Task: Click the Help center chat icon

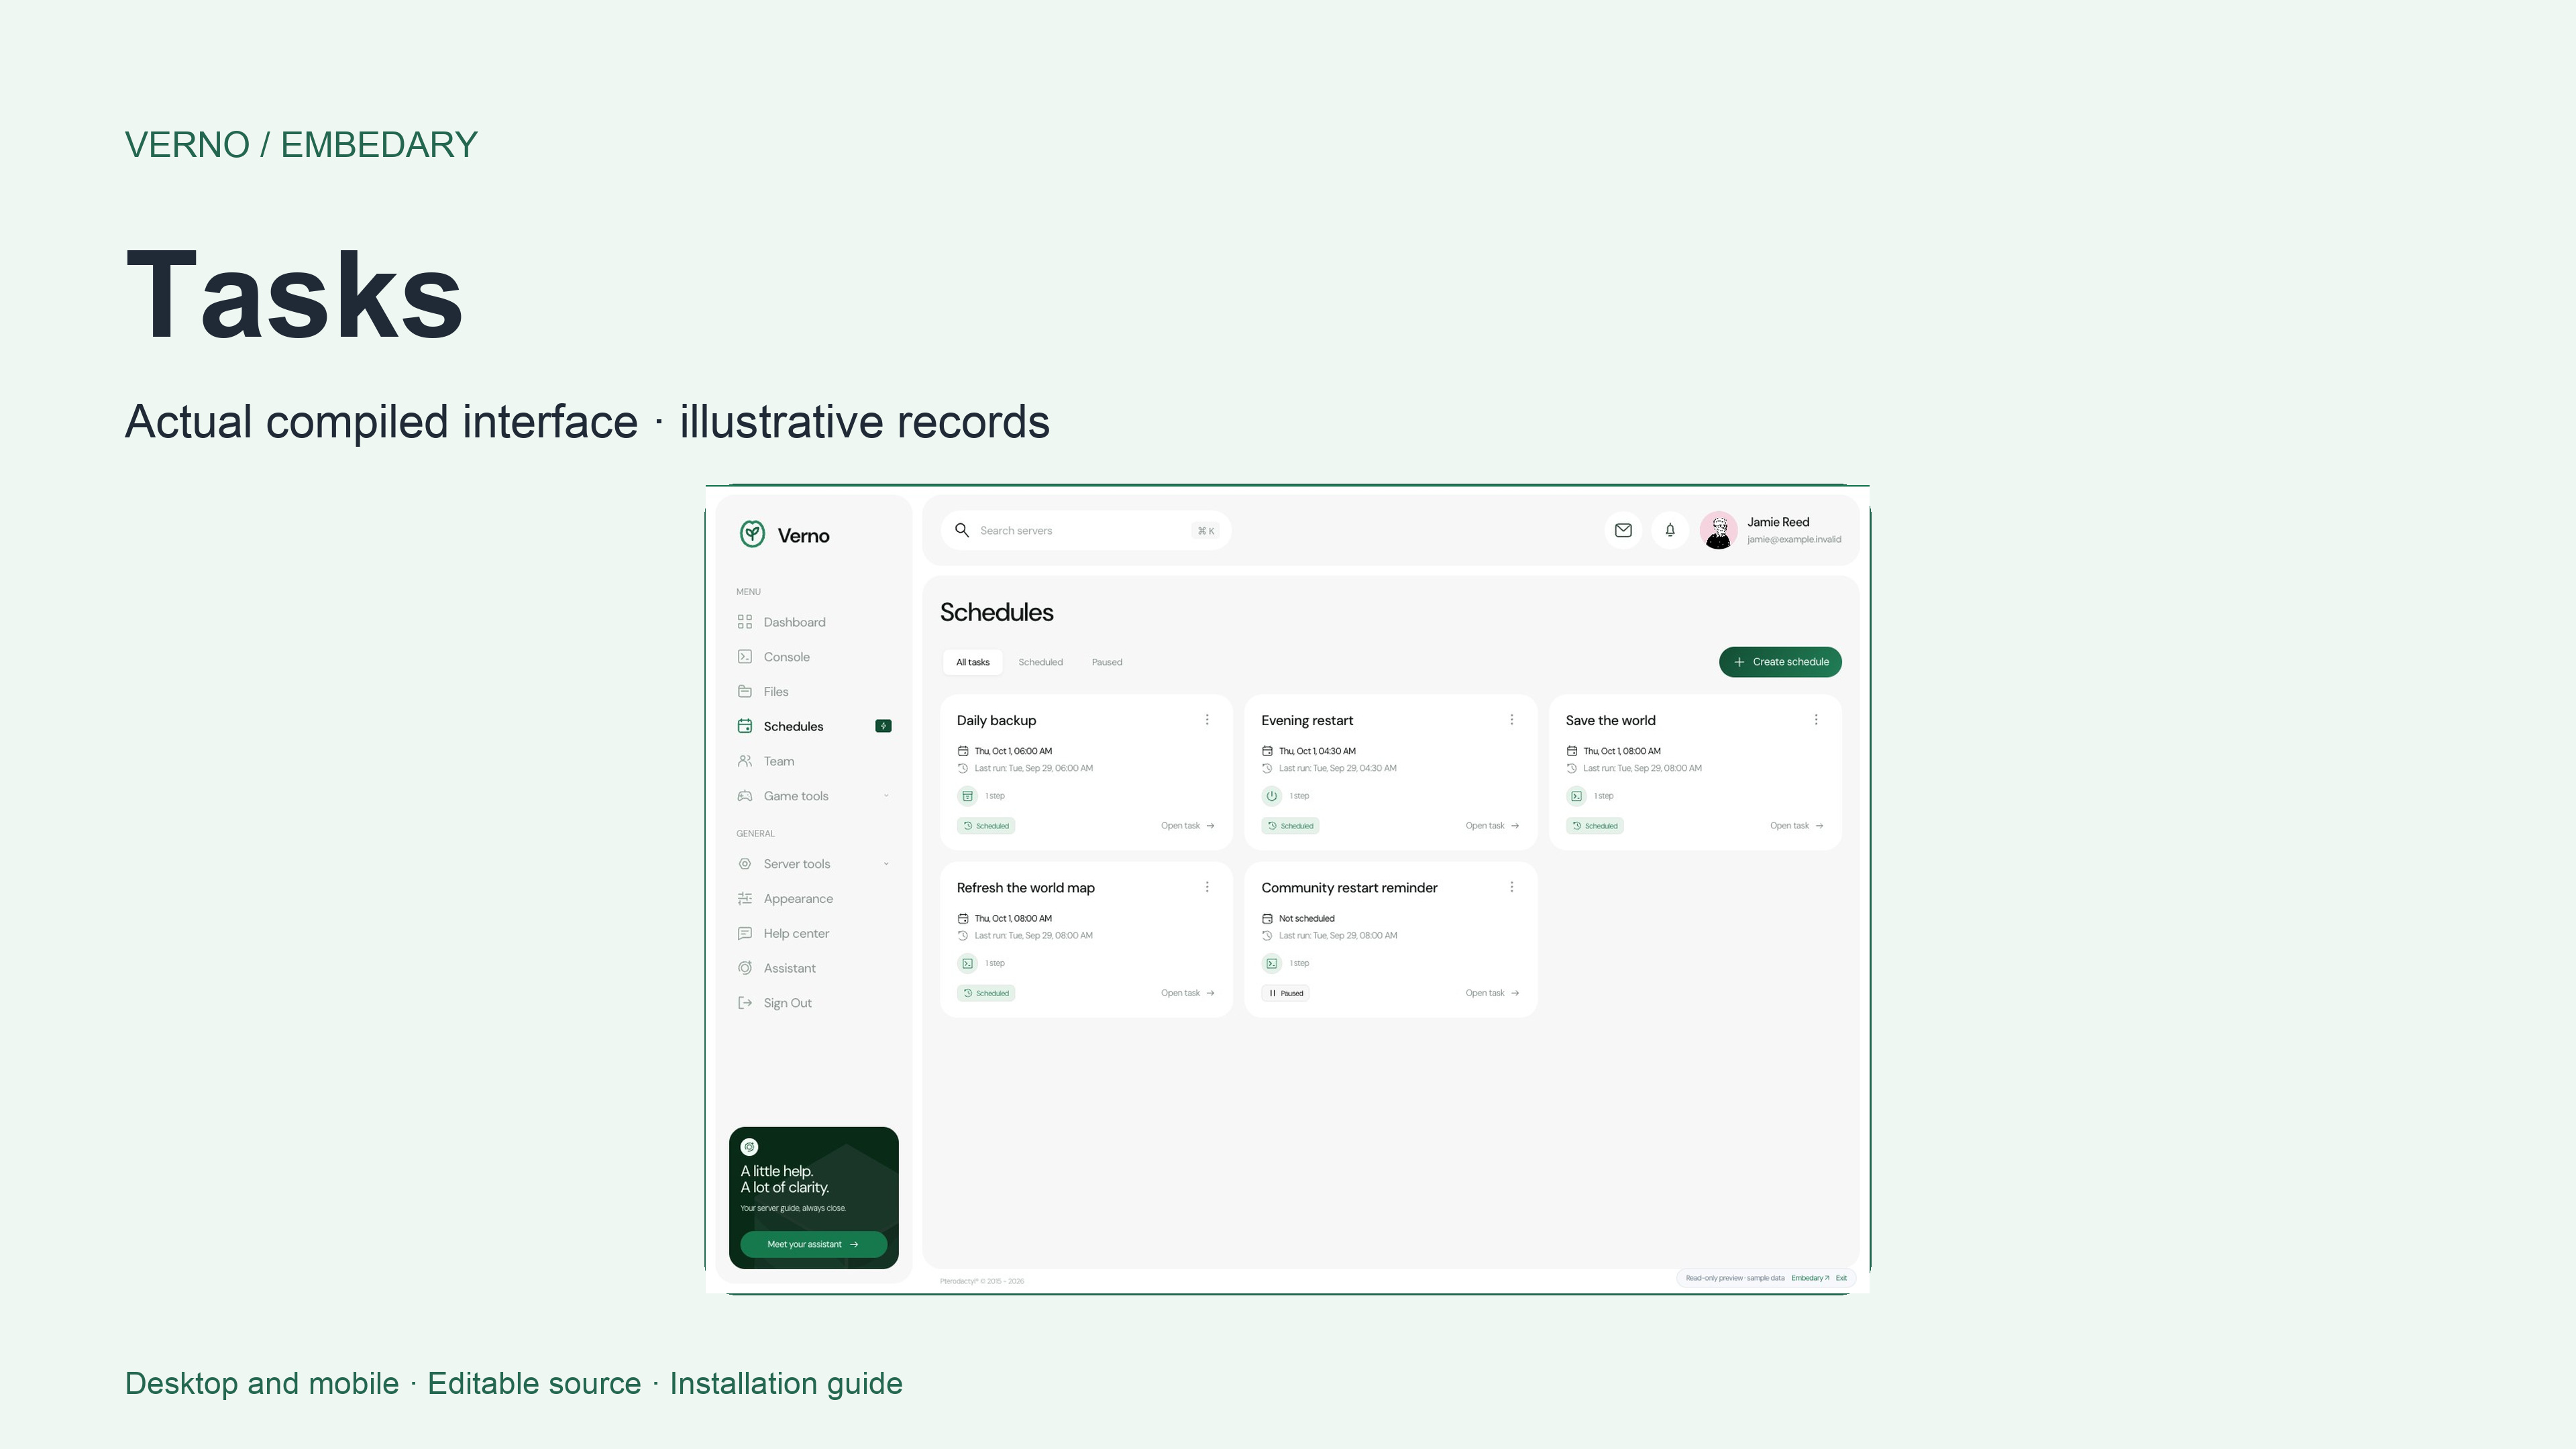Action: pyautogui.click(x=745, y=934)
